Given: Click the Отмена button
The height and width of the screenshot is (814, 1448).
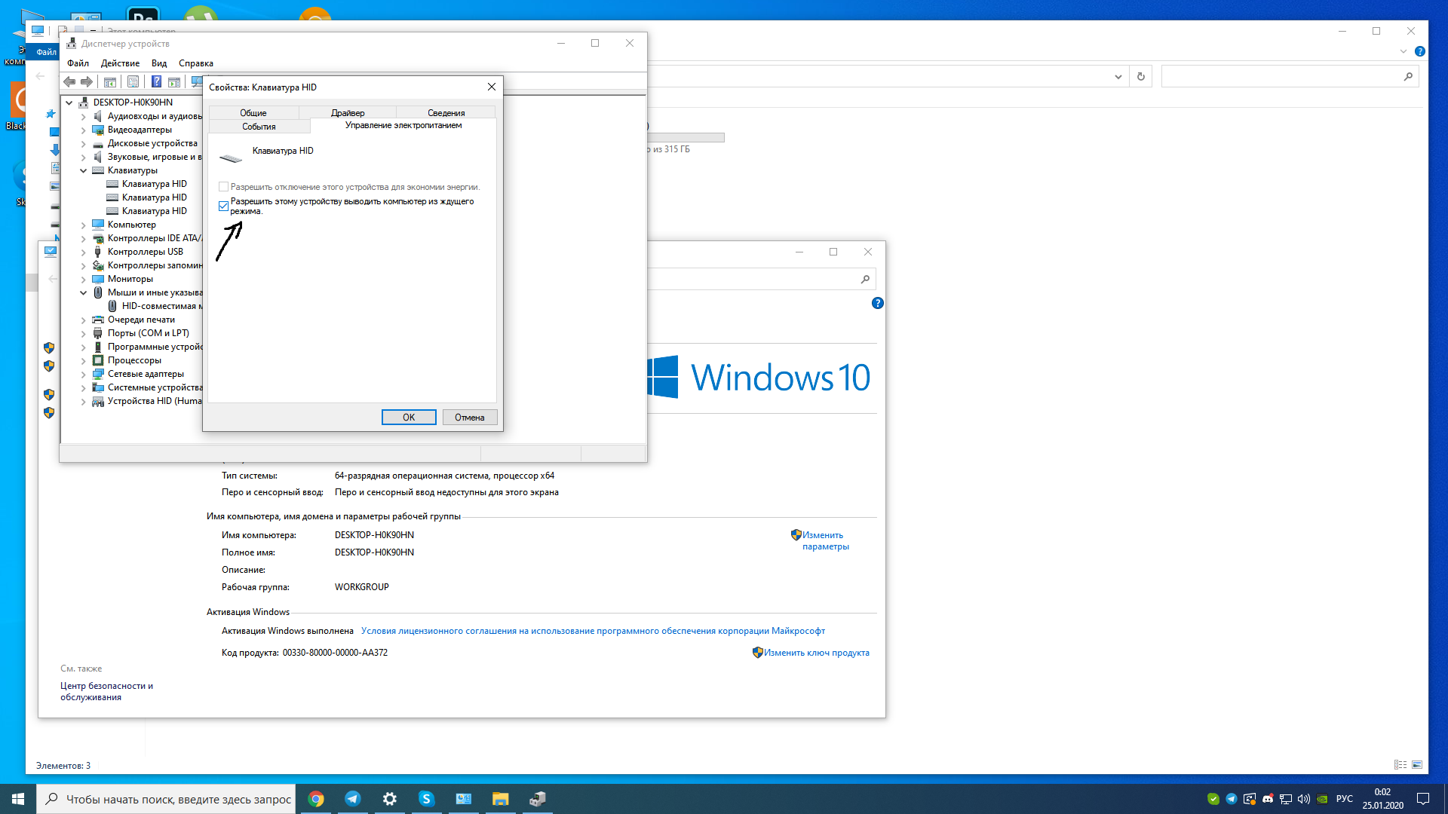Looking at the screenshot, I should pos(470,418).
